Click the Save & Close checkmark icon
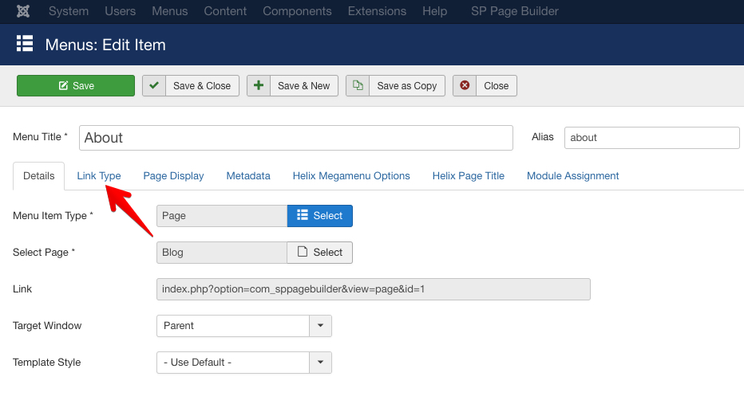Image resolution: width=744 pixels, height=404 pixels. coord(154,86)
